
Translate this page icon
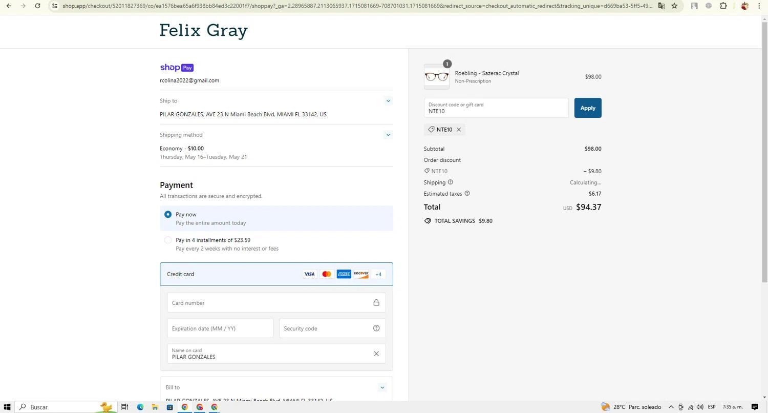[x=661, y=6]
